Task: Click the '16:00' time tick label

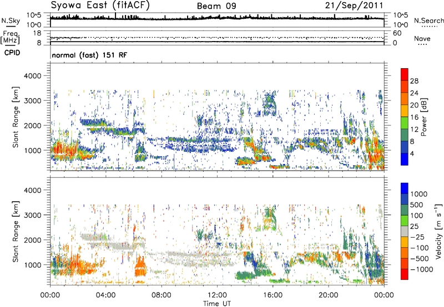Action: pos(273,295)
